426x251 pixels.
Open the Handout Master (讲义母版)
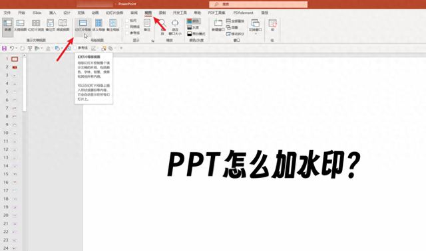[99, 25]
